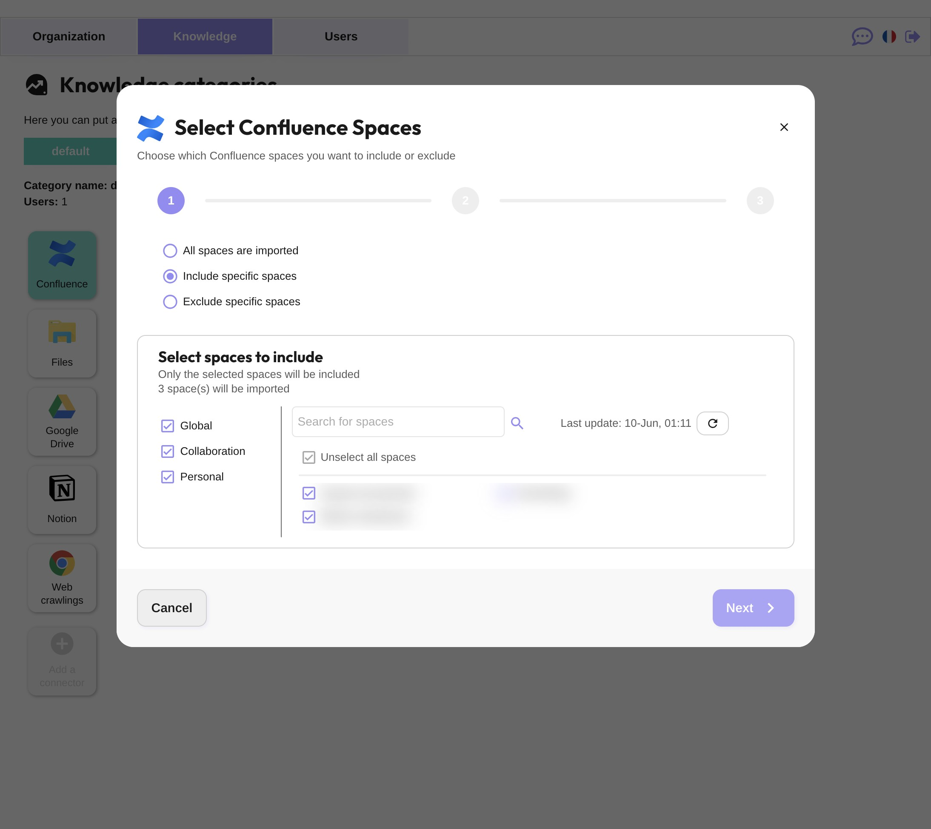This screenshot has height=829, width=931.
Task: Open the Google Drive connector tile
Action: point(62,422)
